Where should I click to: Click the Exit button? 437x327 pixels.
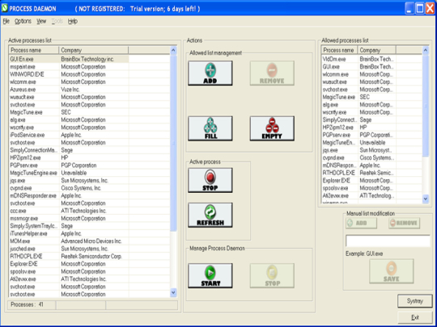(x=415, y=317)
